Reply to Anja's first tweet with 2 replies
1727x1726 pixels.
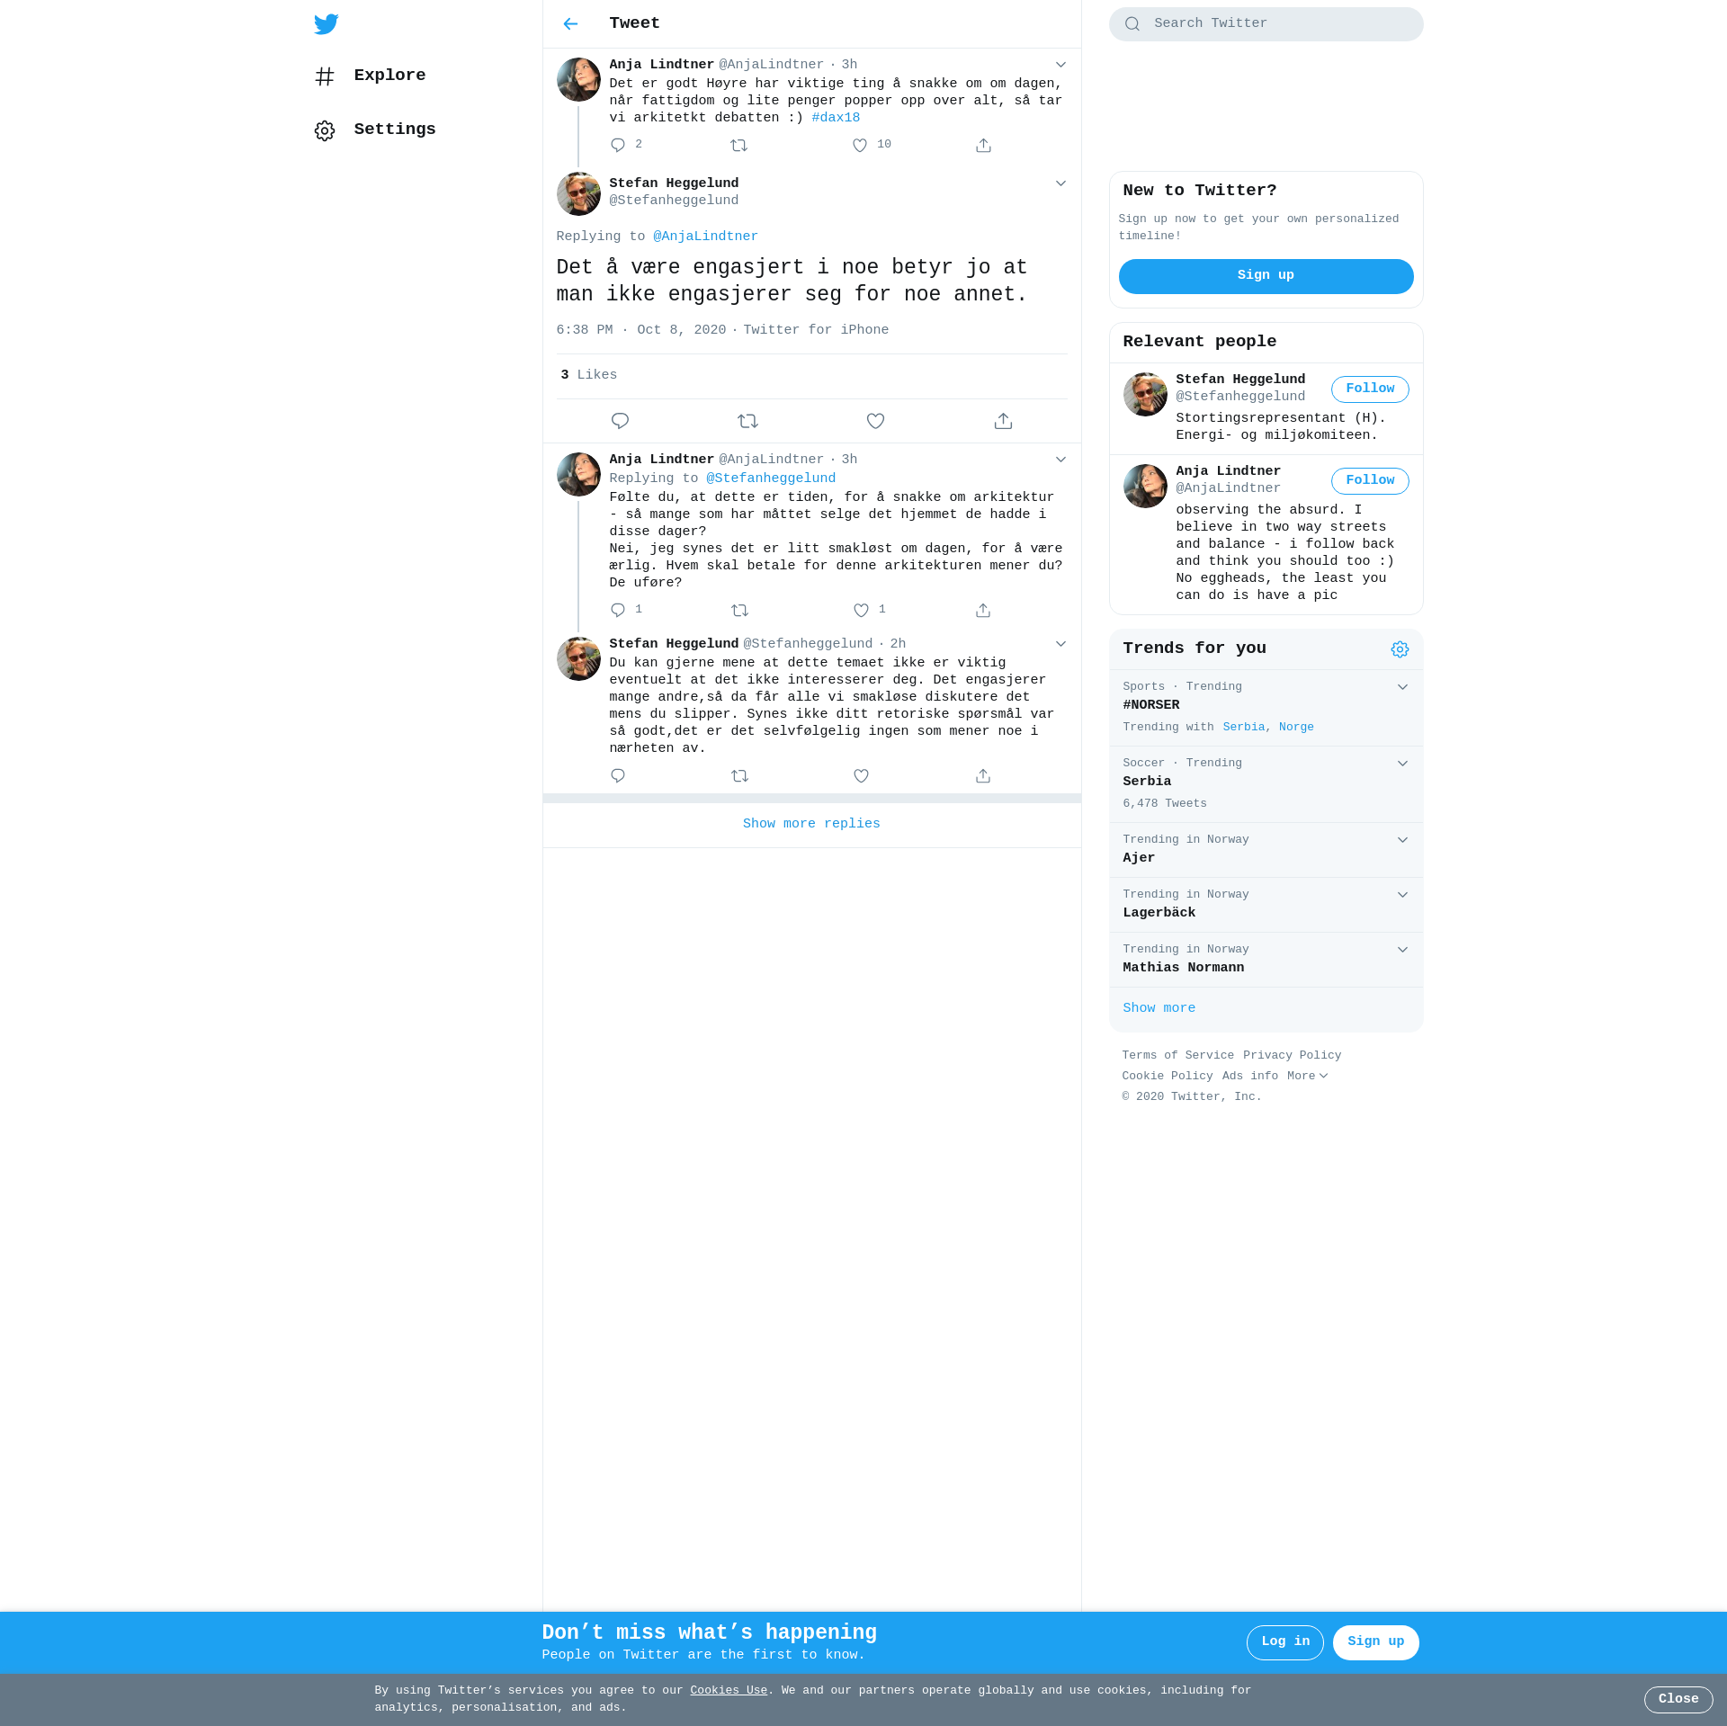coord(618,145)
